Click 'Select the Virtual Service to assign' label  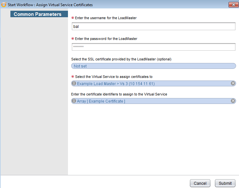[114, 77]
